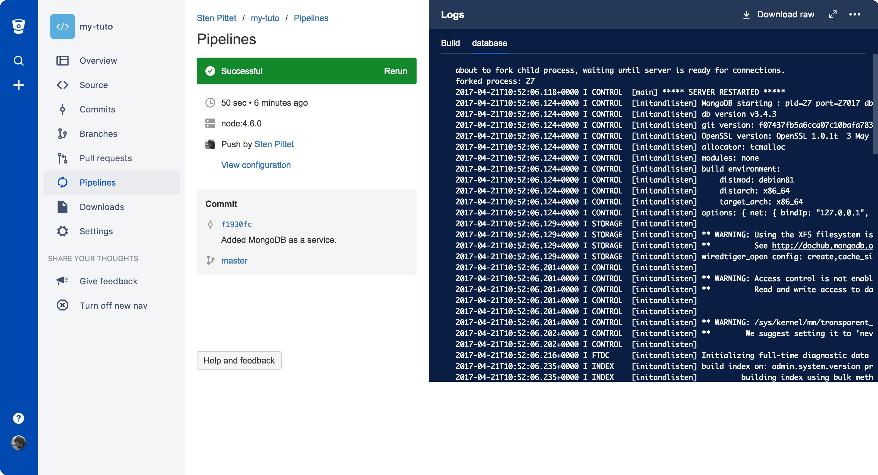The image size is (878, 475).
Task: Click the Bitbucket logo icon
Action: point(19,26)
